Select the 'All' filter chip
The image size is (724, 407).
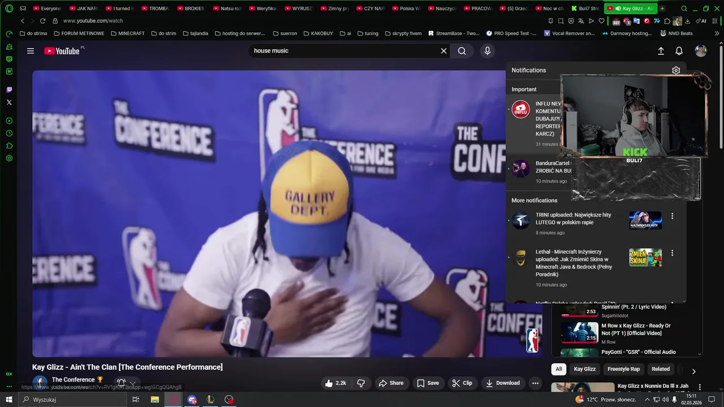tap(559, 369)
